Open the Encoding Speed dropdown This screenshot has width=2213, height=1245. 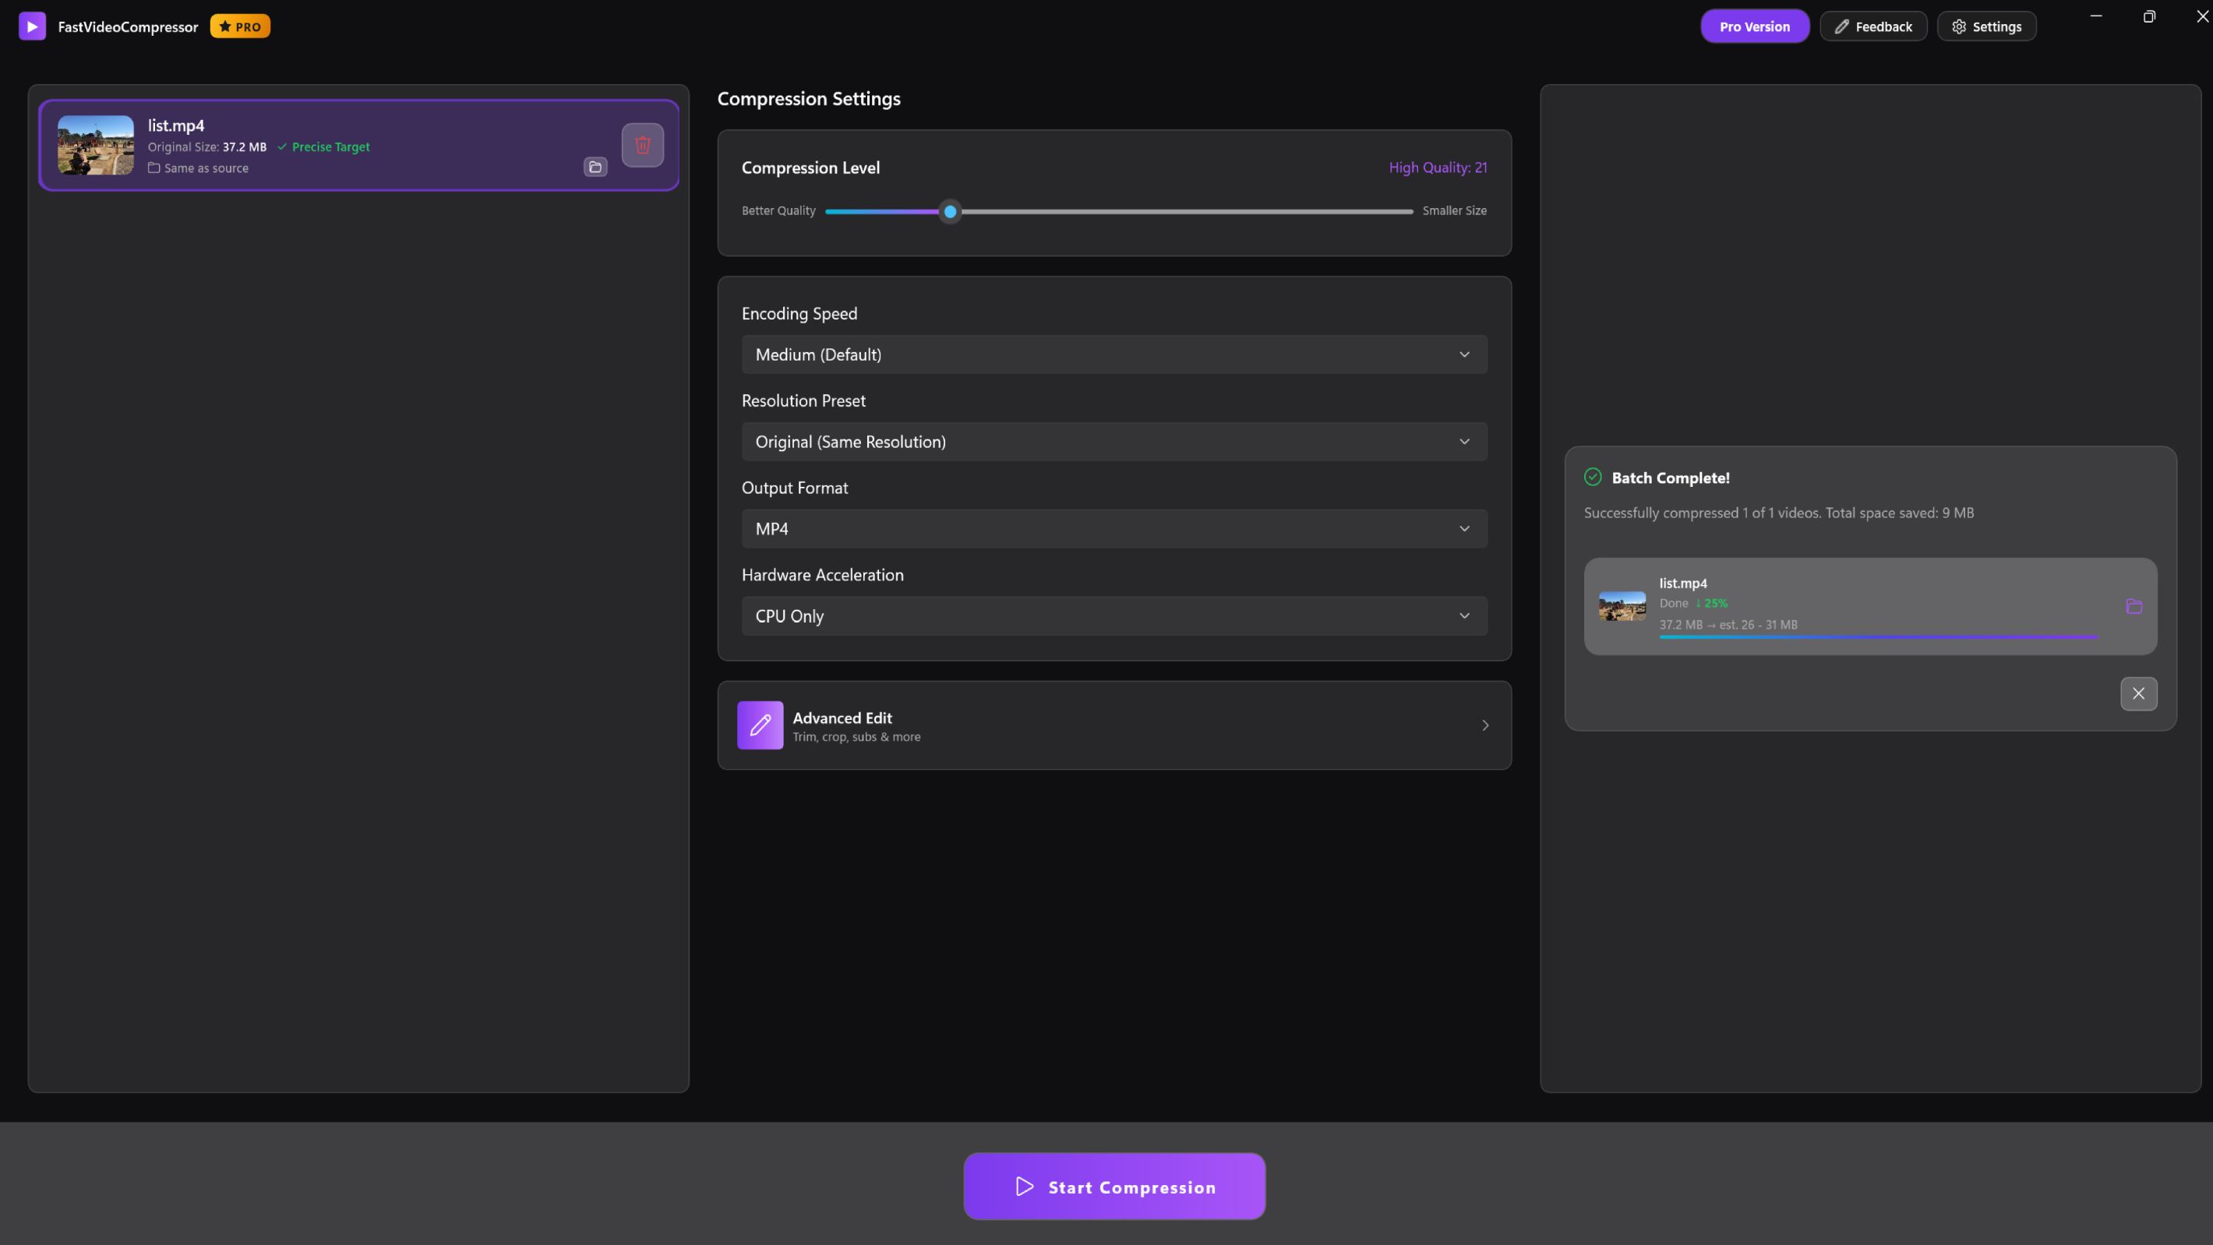point(1114,354)
